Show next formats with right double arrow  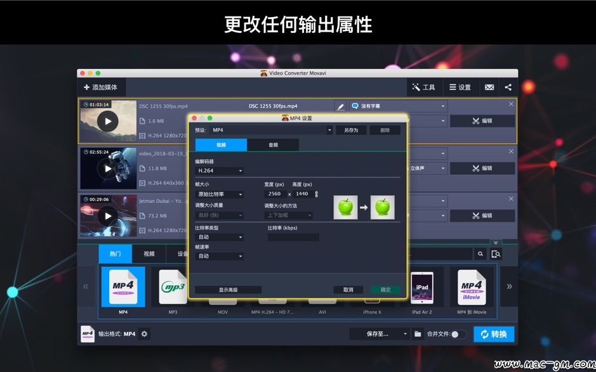pyautogui.click(x=509, y=286)
